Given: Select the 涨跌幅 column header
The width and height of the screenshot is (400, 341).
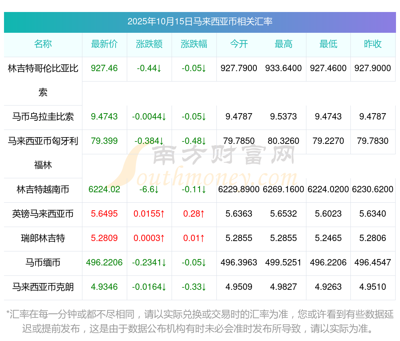Looking at the screenshot, I should pyautogui.click(x=194, y=44).
